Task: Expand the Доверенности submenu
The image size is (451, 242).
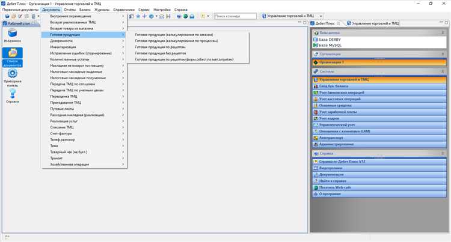Action: click(84, 41)
